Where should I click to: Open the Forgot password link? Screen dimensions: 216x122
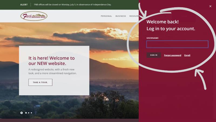(173, 55)
